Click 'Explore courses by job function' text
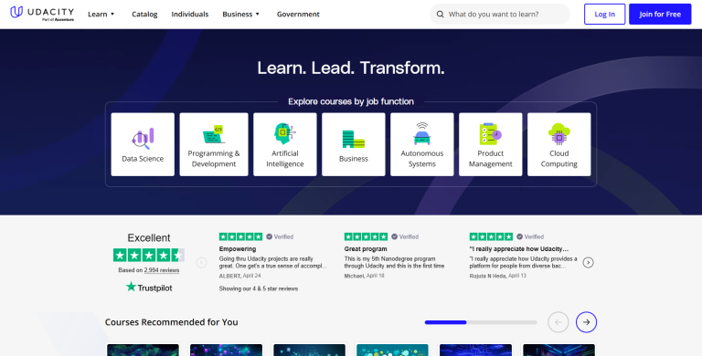Viewport: 702px width, 356px height. (x=351, y=101)
